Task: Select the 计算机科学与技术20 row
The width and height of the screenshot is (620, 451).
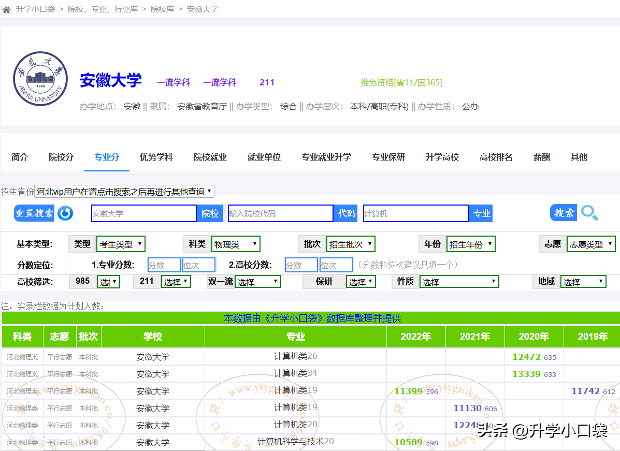Action: pyautogui.click(x=311, y=442)
